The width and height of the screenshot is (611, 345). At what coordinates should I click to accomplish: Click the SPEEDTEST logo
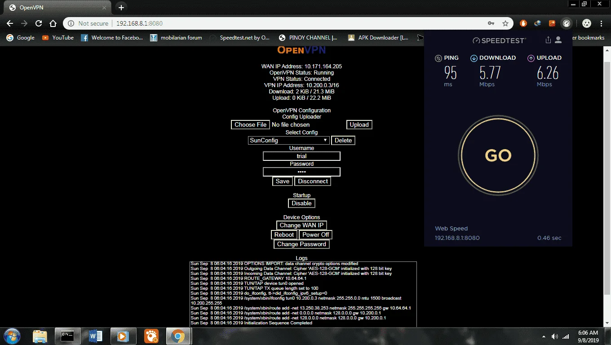click(x=499, y=40)
